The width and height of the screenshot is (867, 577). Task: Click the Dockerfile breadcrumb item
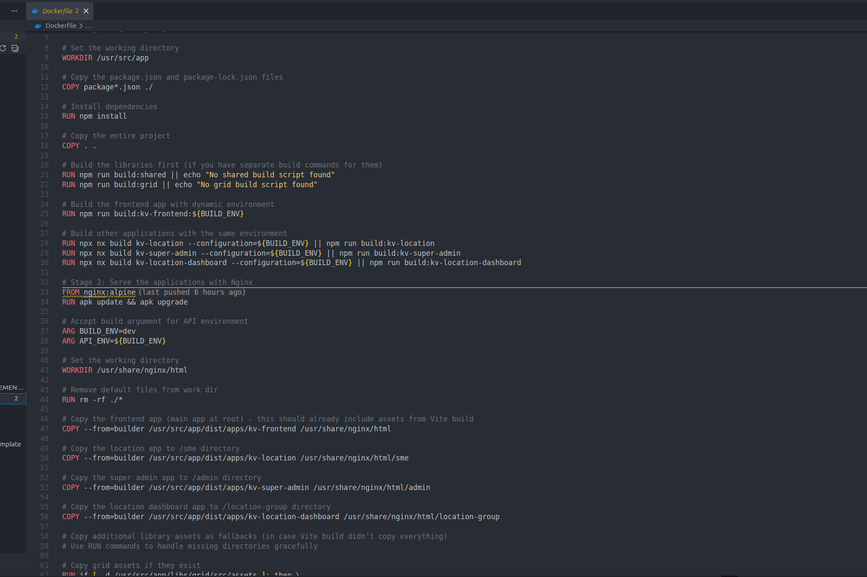61,26
